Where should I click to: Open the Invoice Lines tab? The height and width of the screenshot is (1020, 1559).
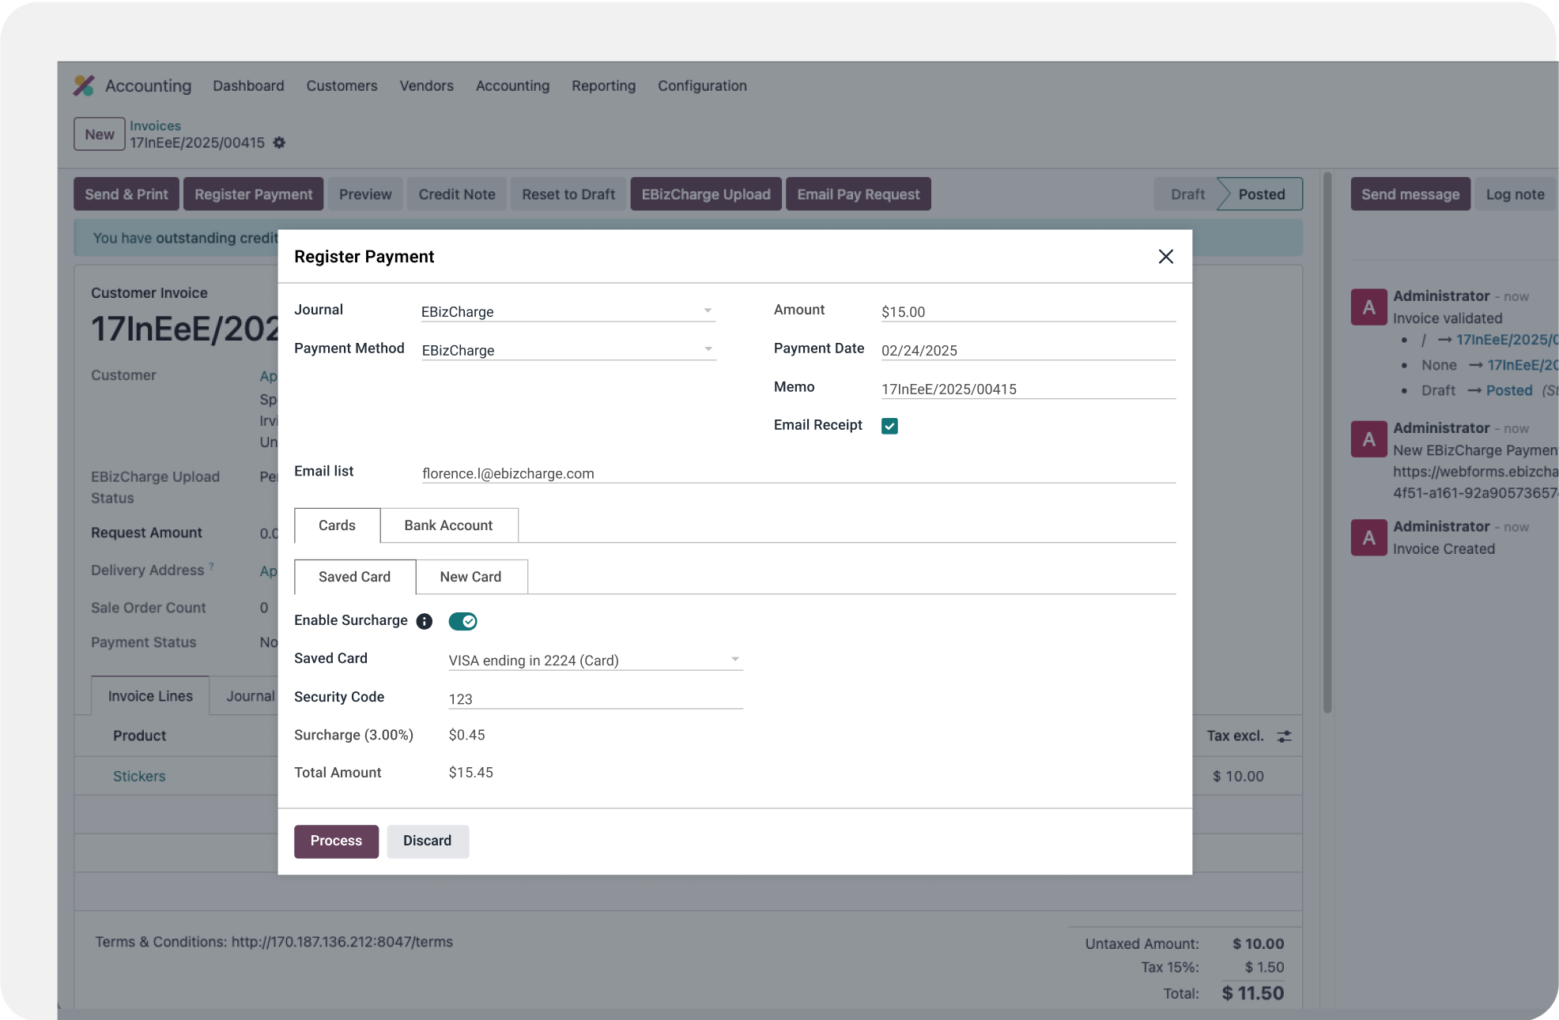tap(150, 696)
